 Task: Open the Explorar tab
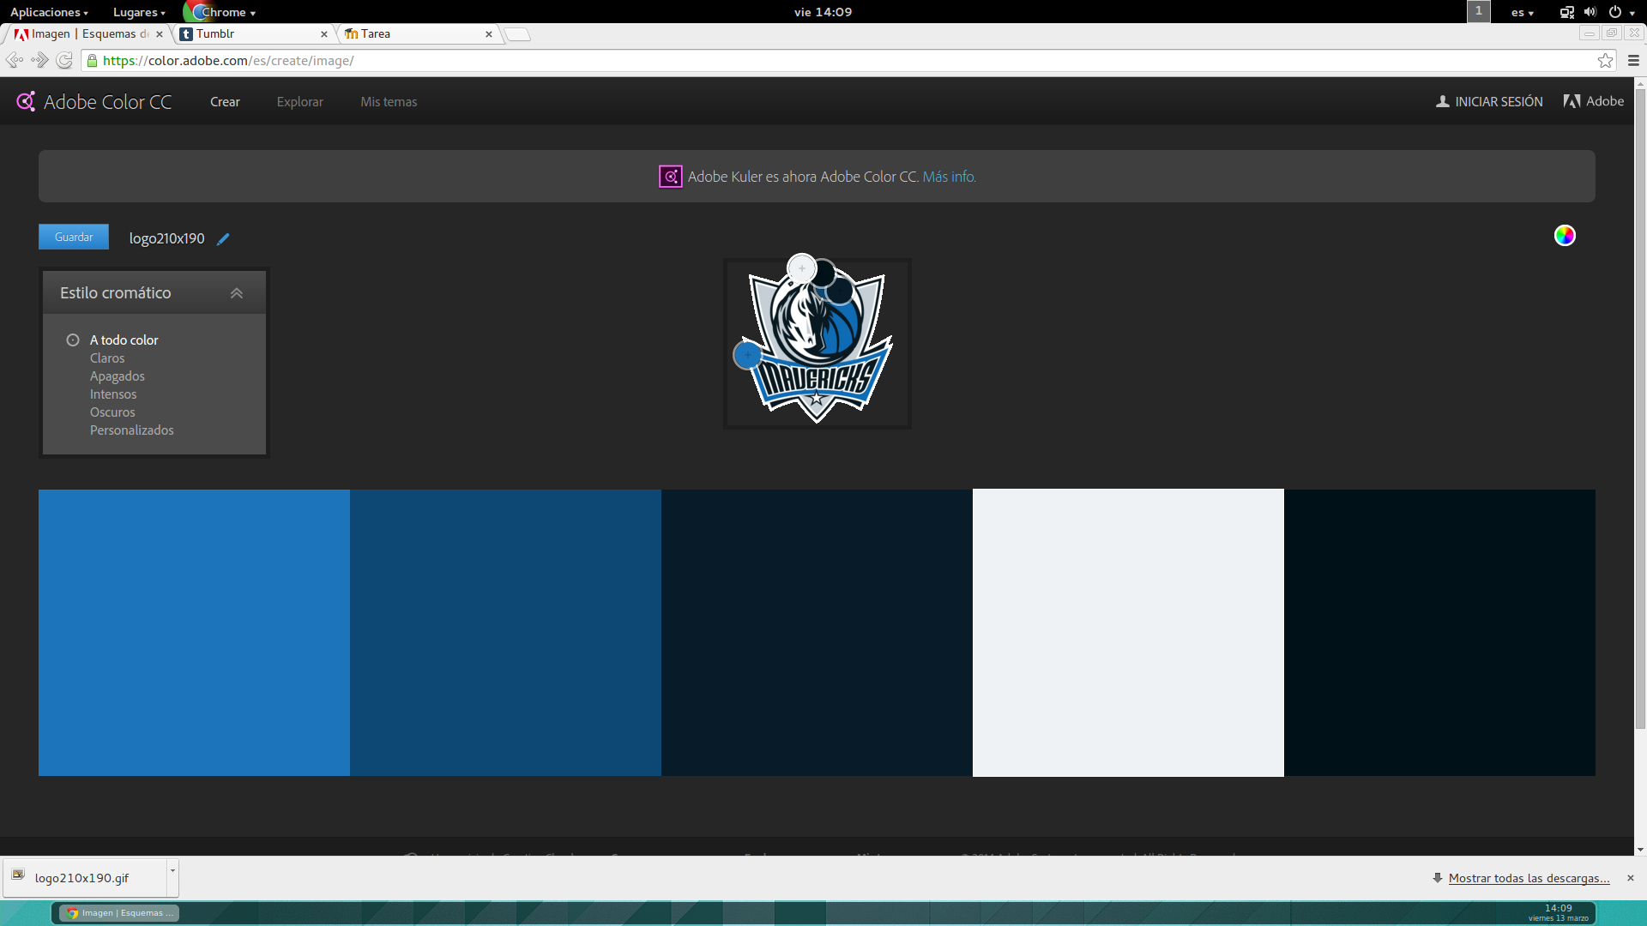tap(300, 102)
